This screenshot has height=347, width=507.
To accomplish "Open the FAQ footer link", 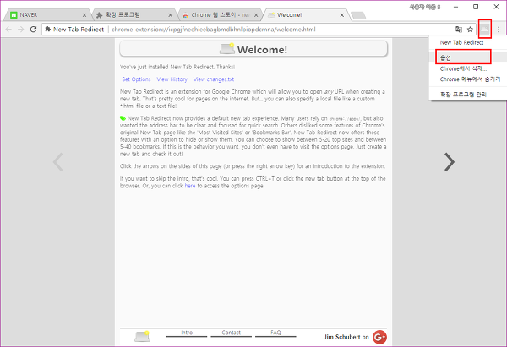I will click(275, 333).
